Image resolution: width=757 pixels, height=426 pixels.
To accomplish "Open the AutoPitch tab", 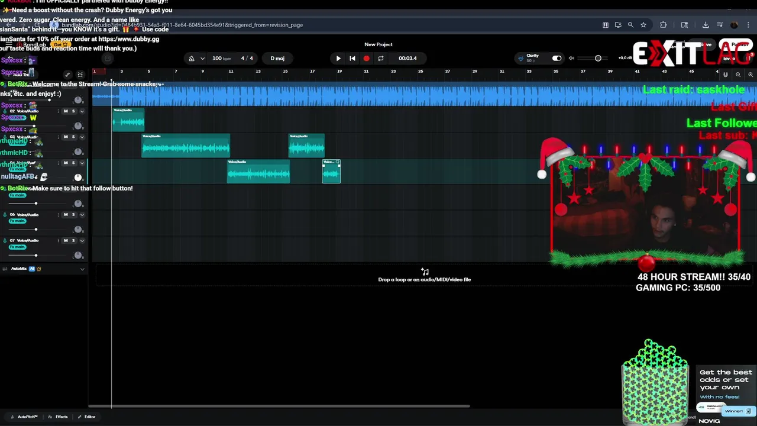I will 24,417.
